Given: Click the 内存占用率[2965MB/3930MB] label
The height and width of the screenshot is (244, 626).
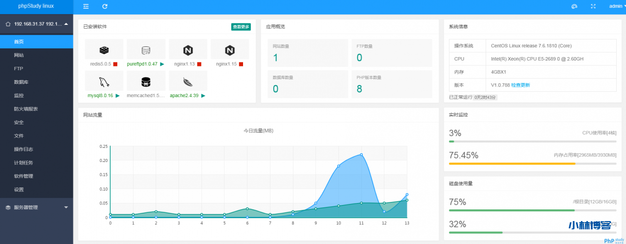Looking at the screenshot, I should pos(585,155).
